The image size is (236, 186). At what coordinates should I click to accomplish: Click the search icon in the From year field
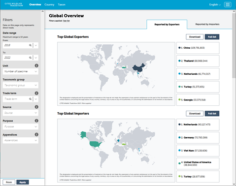(x=30, y=45)
